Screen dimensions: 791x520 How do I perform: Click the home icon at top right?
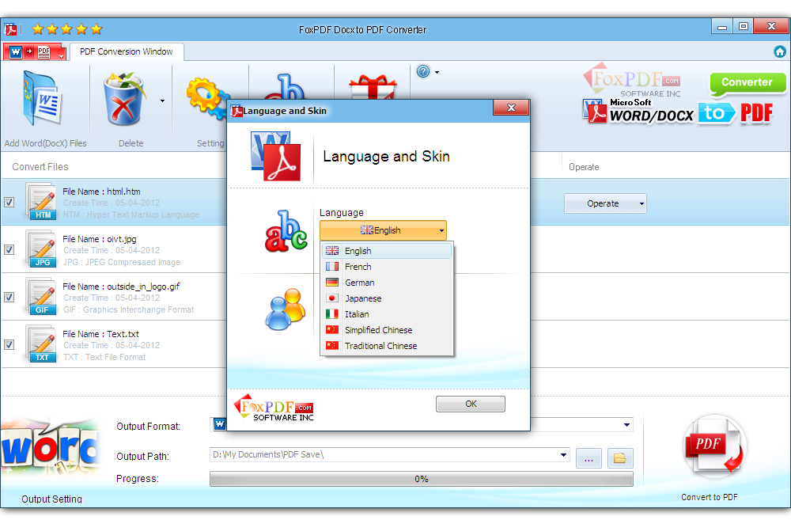click(779, 51)
